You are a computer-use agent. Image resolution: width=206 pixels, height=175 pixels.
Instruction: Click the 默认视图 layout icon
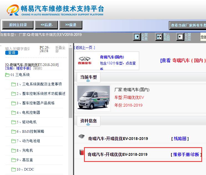click(159, 37)
